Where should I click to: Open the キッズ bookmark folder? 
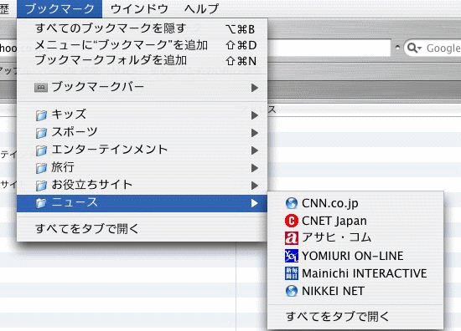[142, 115]
